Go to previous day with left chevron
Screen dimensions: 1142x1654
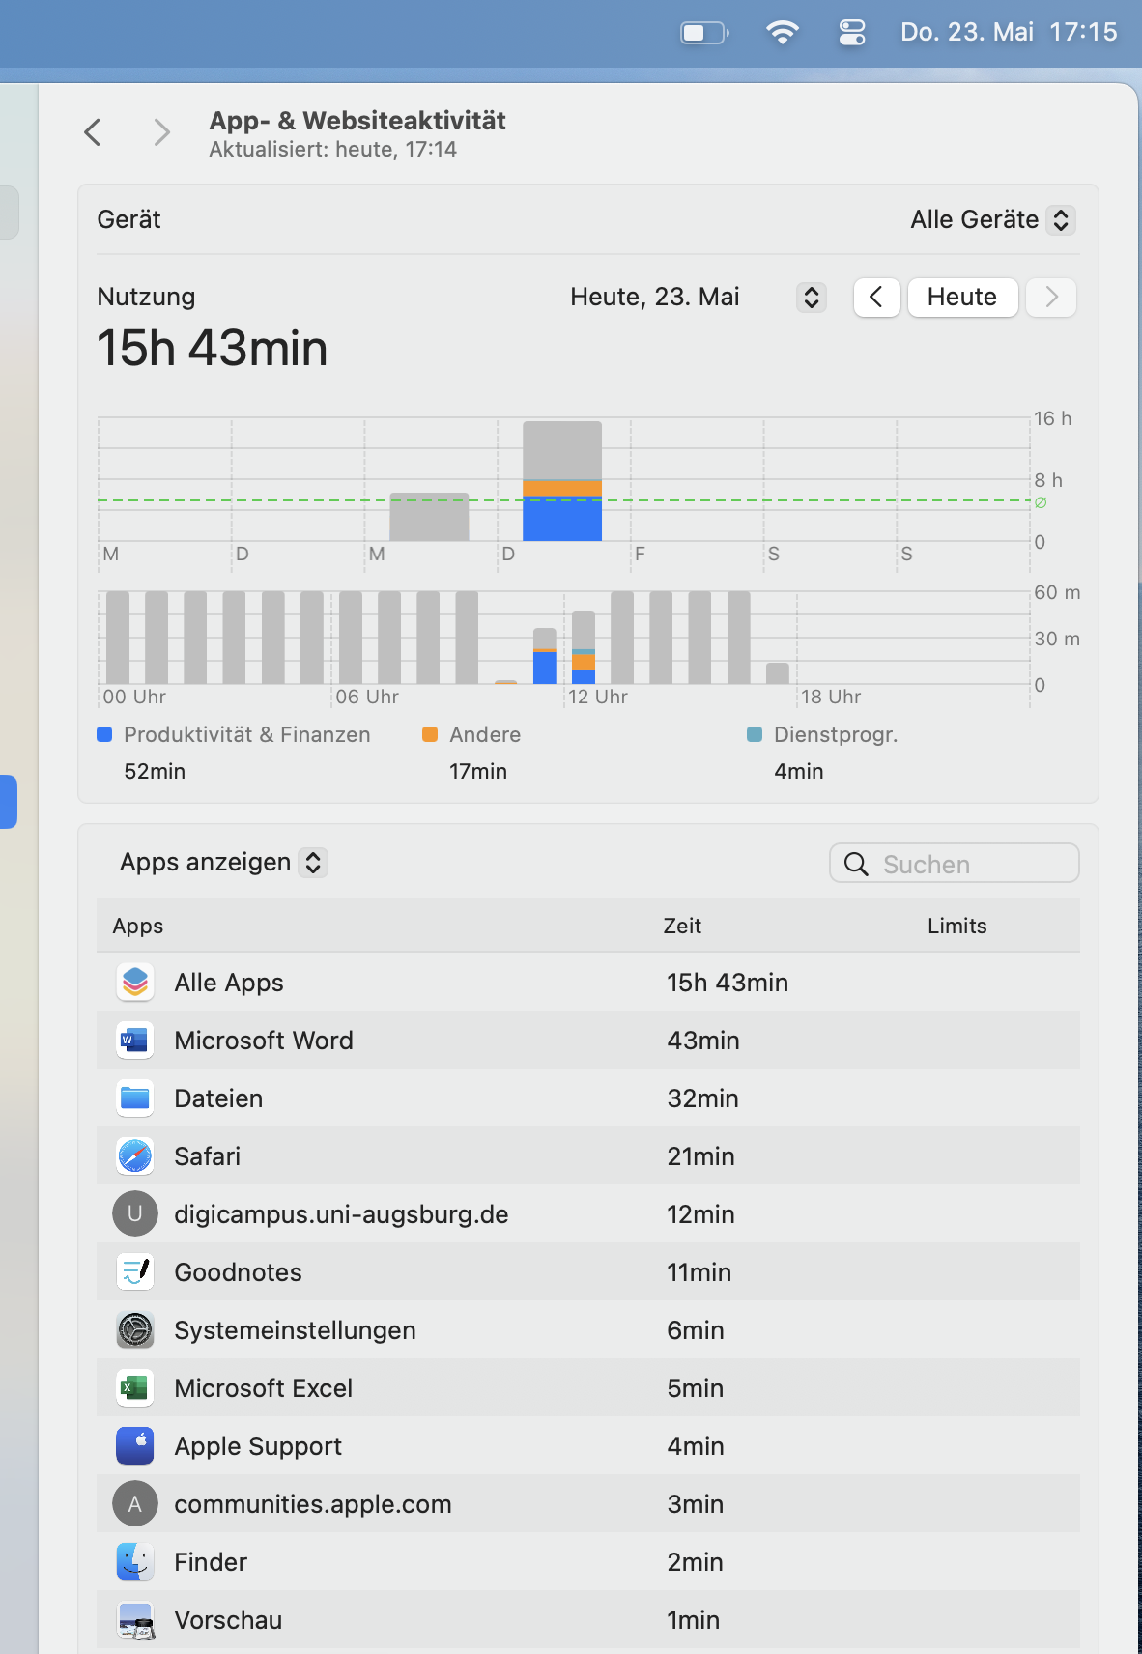tap(876, 298)
